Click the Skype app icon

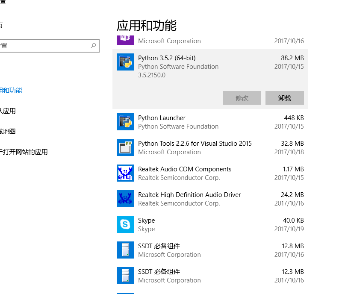click(x=125, y=224)
